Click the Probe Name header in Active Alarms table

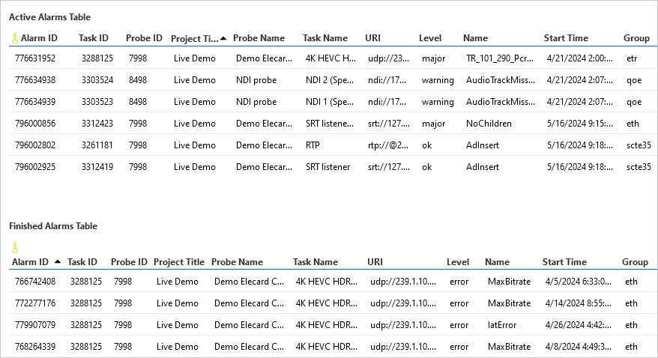tap(259, 38)
